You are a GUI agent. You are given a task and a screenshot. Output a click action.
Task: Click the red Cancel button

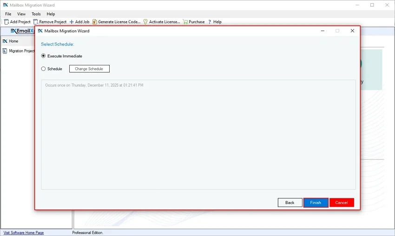coord(342,203)
